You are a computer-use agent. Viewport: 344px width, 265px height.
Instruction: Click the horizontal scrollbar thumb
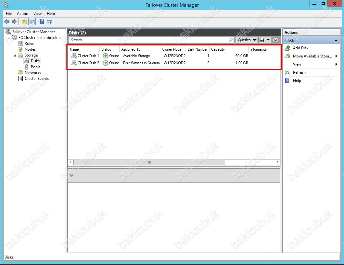click(149, 162)
